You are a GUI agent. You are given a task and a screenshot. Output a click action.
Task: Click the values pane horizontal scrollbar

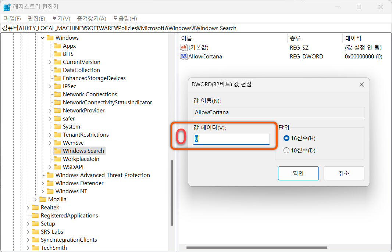257,248
